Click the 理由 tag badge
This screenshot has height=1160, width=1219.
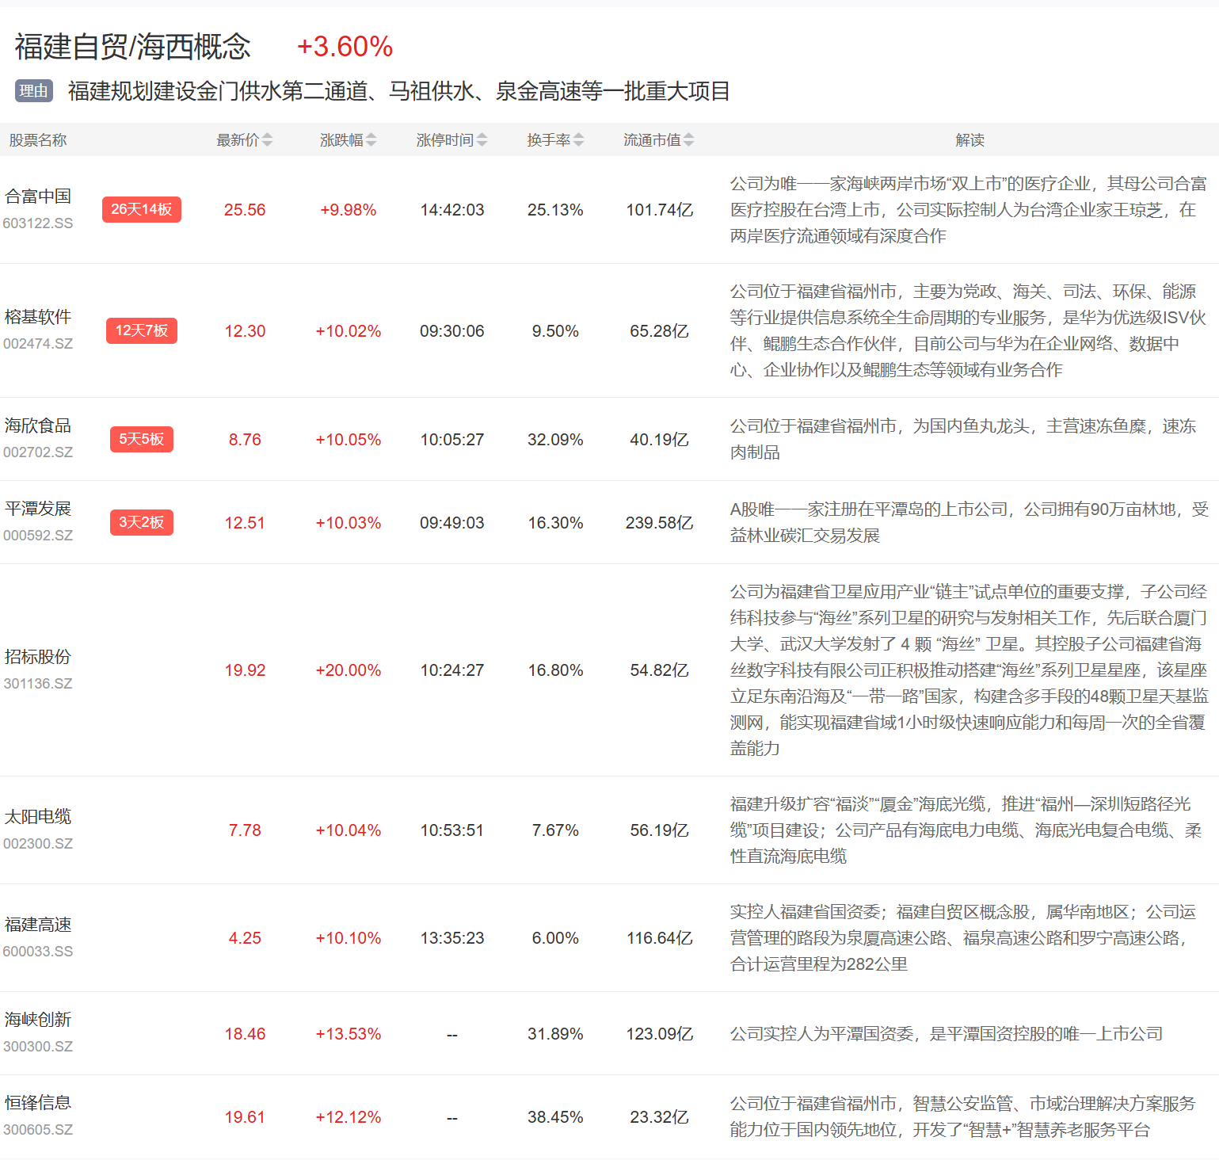tap(33, 91)
